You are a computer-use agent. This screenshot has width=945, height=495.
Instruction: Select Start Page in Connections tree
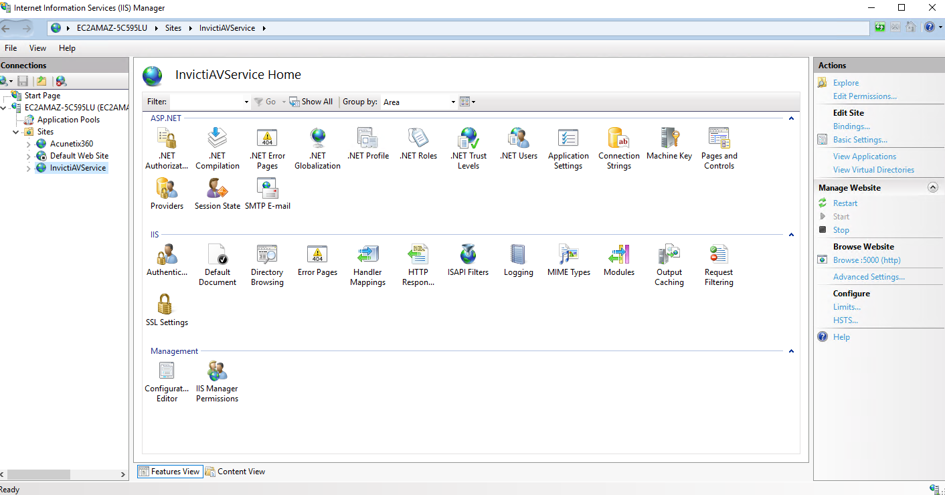pyautogui.click(x=42, y=96)
